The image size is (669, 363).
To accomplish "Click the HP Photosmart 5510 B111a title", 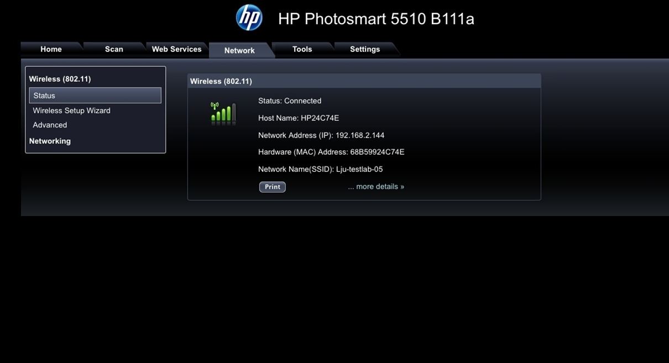I will pos(376,19).
